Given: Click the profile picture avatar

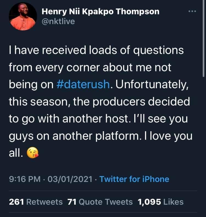Looking at the screenshot, I should click(23, 17).
